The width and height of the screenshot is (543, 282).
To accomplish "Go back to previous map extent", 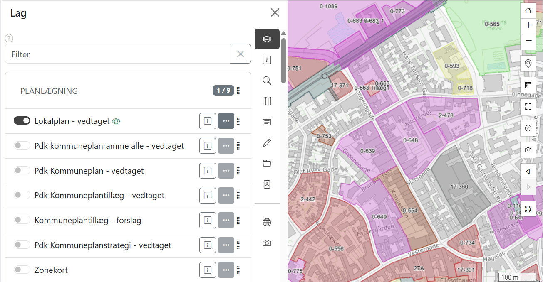I will (528, 171).
